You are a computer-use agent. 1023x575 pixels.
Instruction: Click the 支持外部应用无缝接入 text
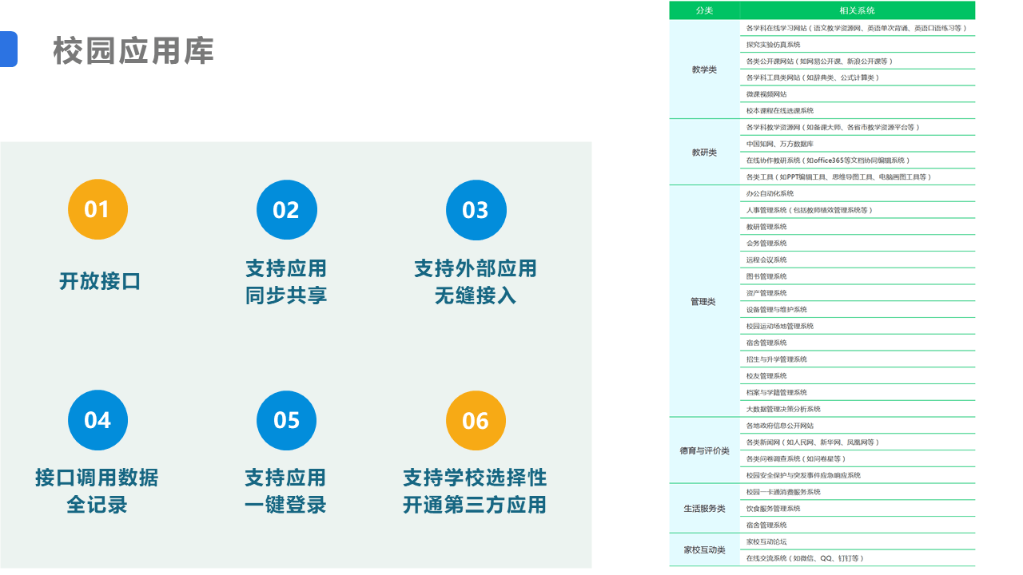[x=476, y=282]
